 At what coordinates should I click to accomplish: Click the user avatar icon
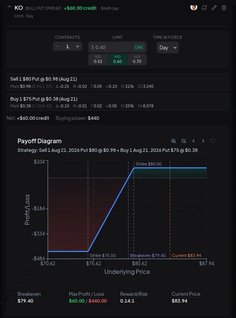194,8
